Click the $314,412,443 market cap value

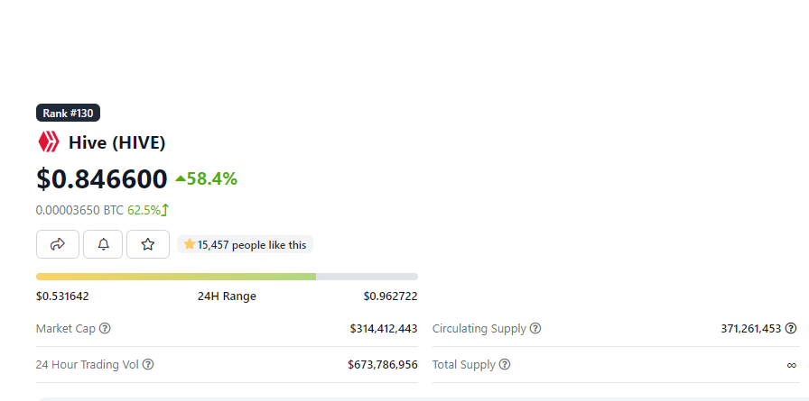point(384,328)
